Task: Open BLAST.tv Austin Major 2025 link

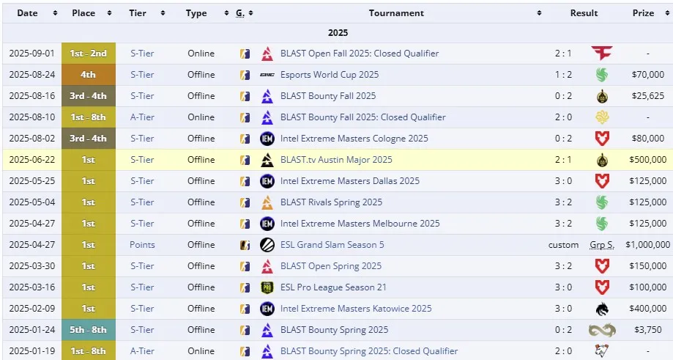Action: pyautogui.click(x=336, y=160)
